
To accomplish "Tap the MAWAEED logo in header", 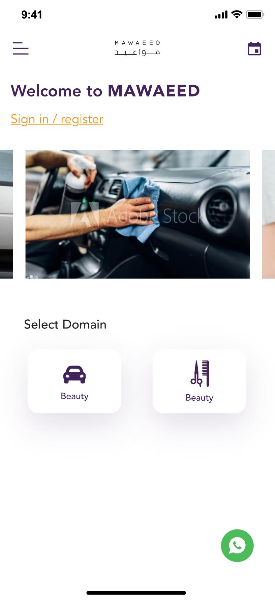I will (137, 48).
